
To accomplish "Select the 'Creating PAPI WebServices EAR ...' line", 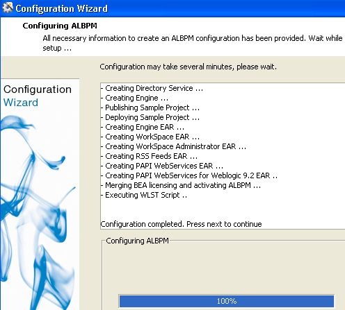I will [162, 166].
